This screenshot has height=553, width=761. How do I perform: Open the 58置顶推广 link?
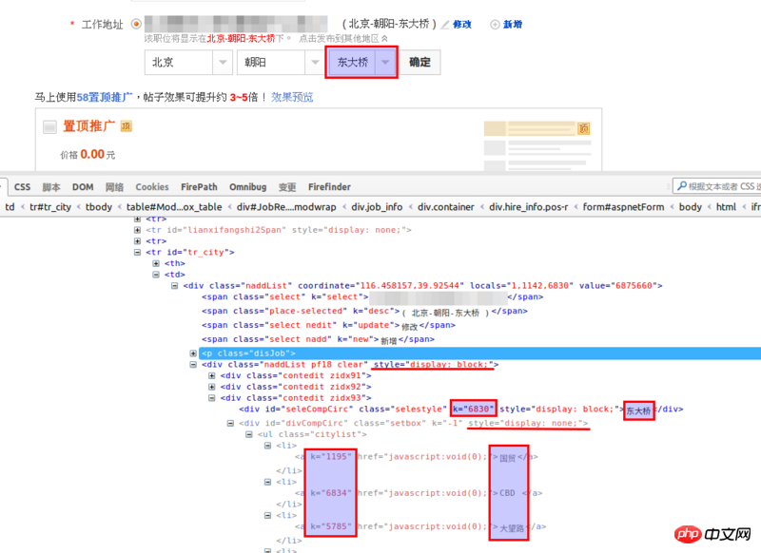pyautogui.click(x=105, y=98)
